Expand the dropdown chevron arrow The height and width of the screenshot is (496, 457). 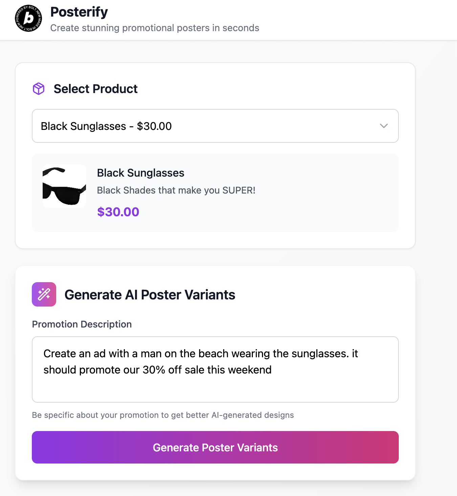384,126
